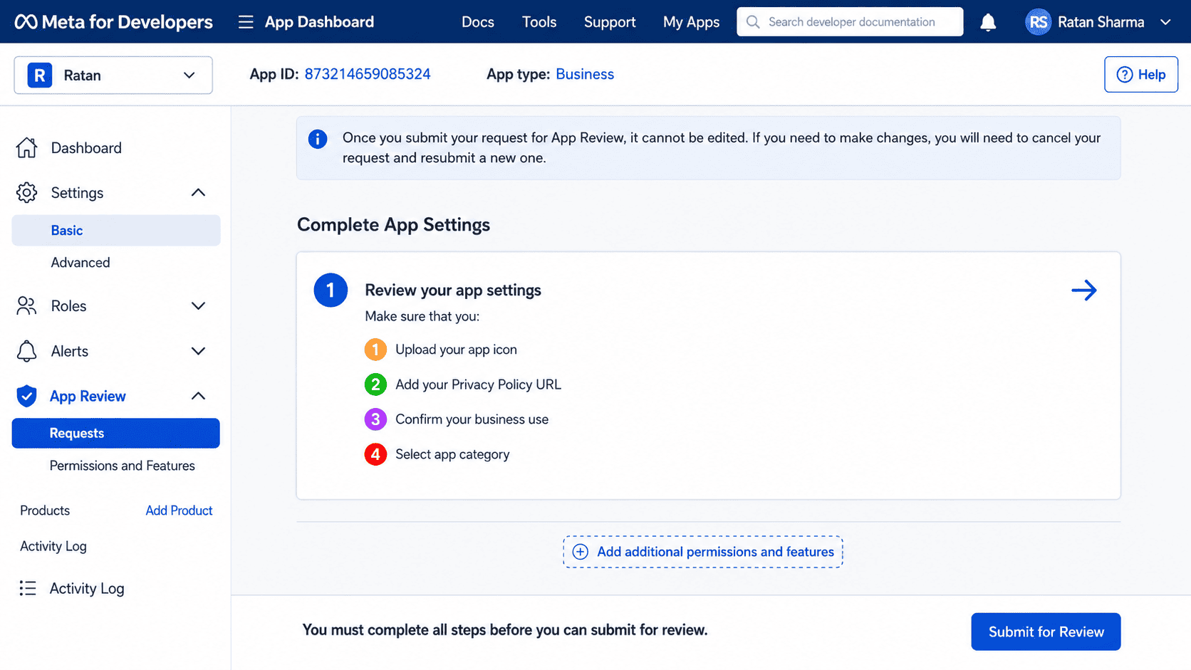Viewport: 1191px width, 670px height.
Task: Click the Settings label in sidebar
Action: pyautogui.click(x=77, y=193)
